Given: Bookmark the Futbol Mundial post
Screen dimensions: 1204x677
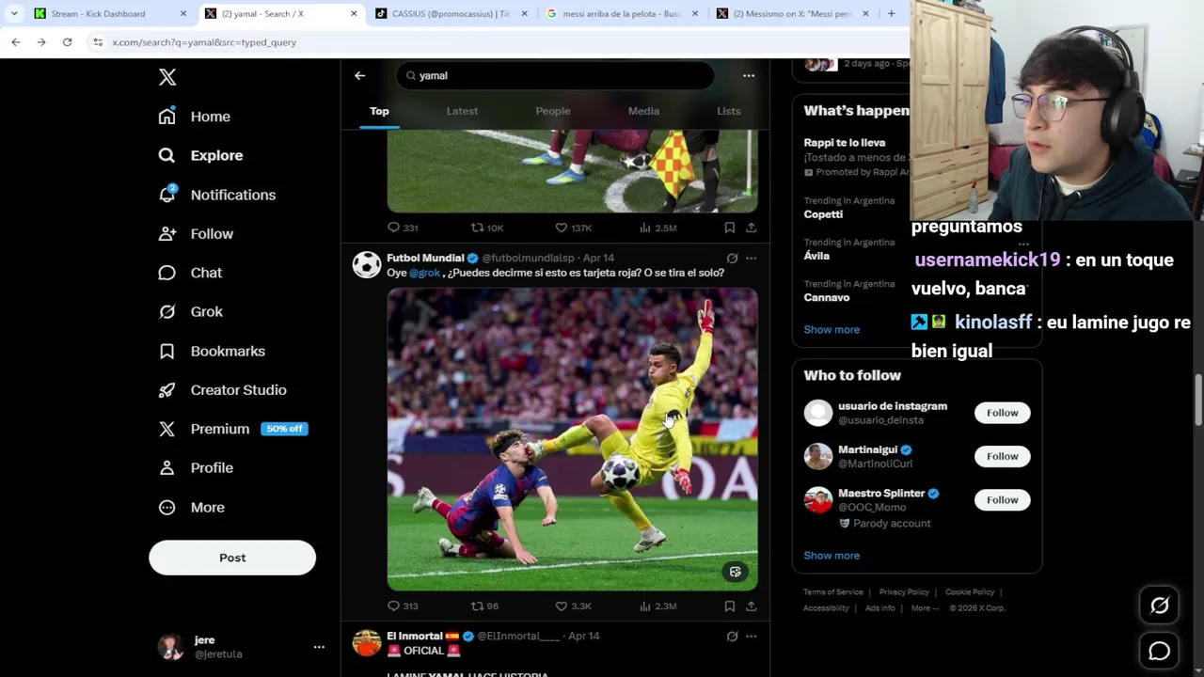Looking at the screenshot, I should click(x=729, y=606).
